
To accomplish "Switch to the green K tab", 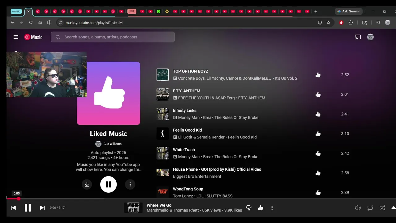I will pyautogui.click(x=159, y=11).
